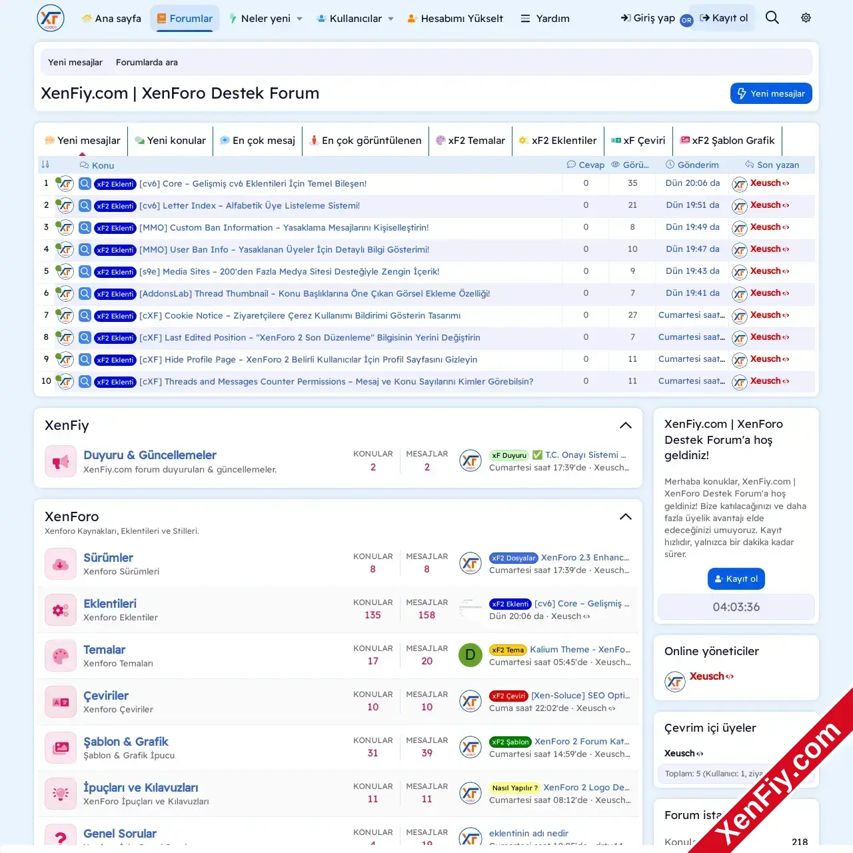Switch to the En çok görüntülenen tab
Image resolution: width=853 pixels, height=853 pixels.
[365, 141]
